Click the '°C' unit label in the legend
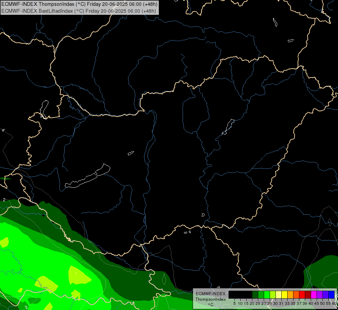The image size is (338, 310). [x=211, y=305]
